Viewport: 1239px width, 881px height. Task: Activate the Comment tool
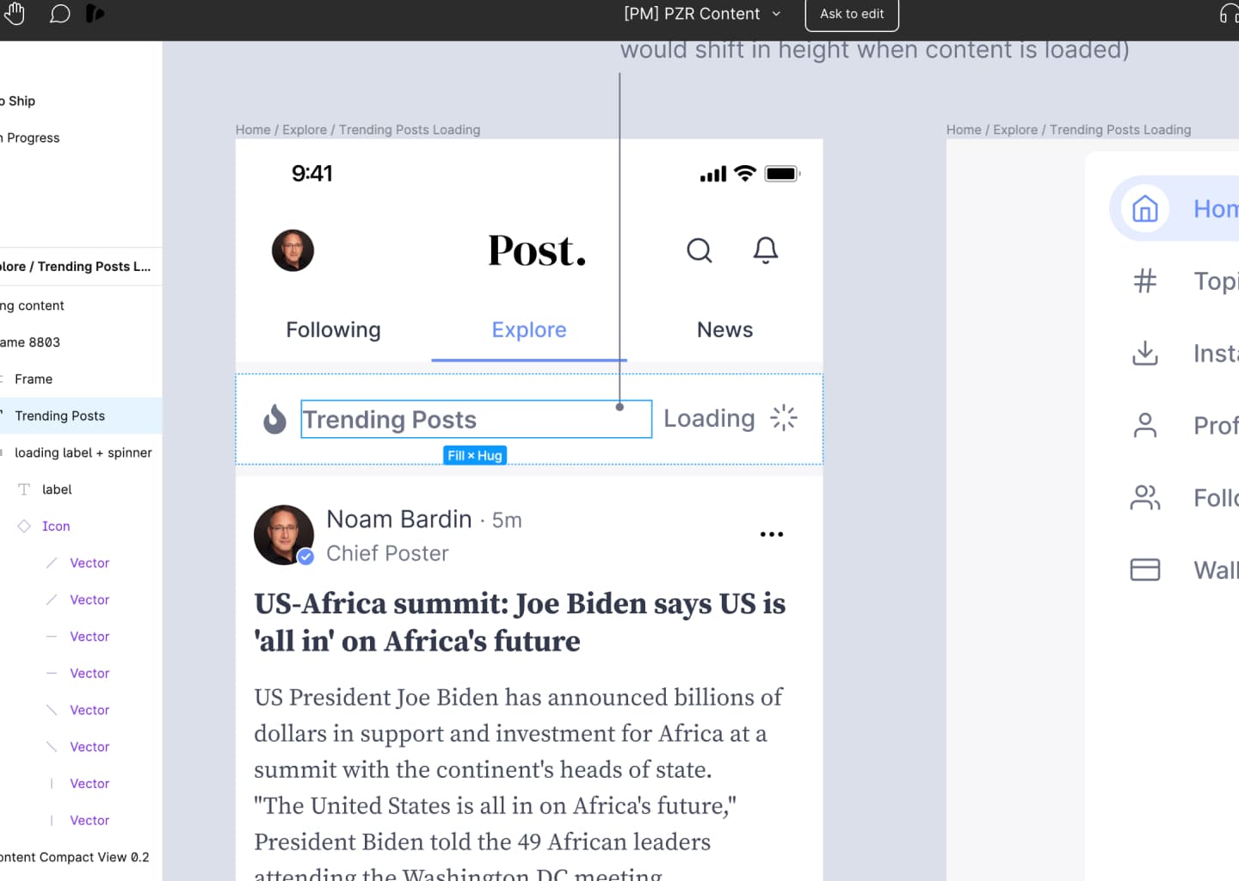coord(59,14)
